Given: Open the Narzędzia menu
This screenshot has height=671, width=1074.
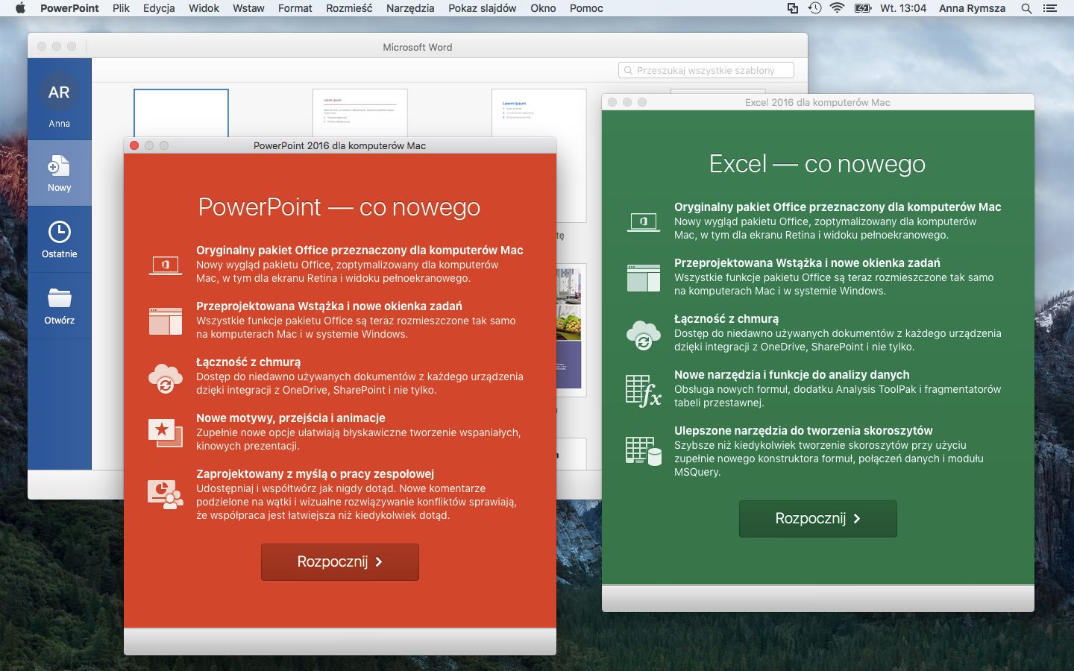Looking at the screenshot, I should pyautogui.click(x=410, y=8).
